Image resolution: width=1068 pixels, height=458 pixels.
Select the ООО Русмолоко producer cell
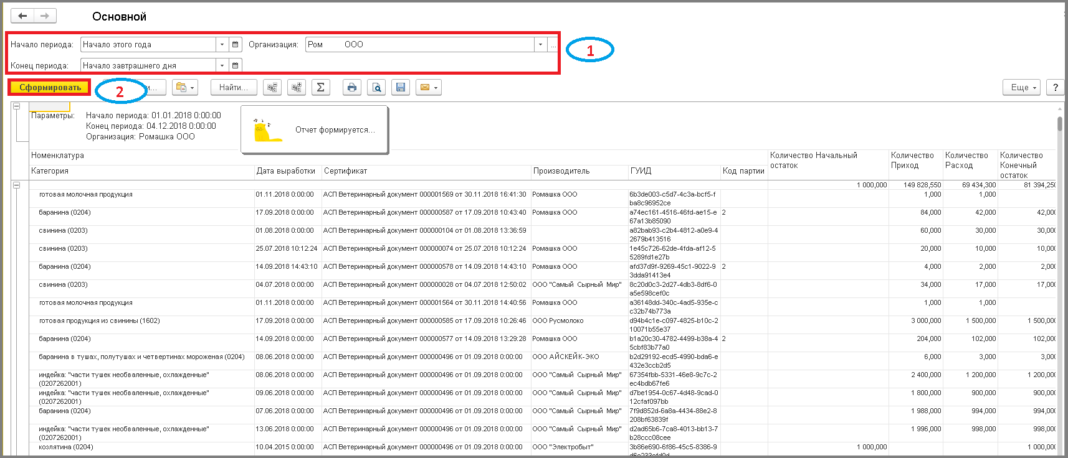pos(579,325)
